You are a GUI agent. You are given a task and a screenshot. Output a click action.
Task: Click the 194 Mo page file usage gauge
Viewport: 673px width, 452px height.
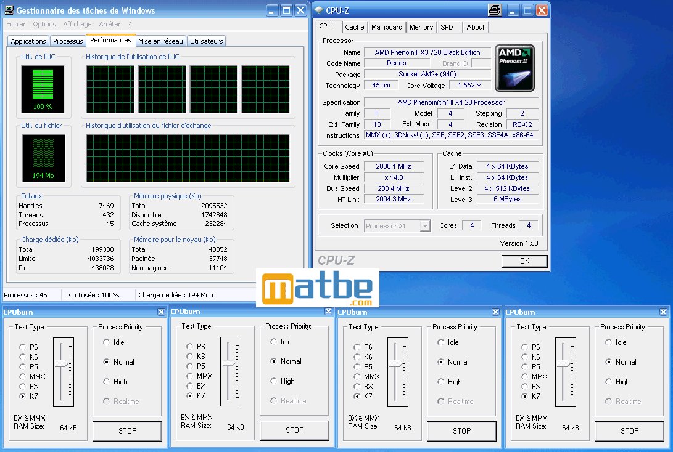43,158
